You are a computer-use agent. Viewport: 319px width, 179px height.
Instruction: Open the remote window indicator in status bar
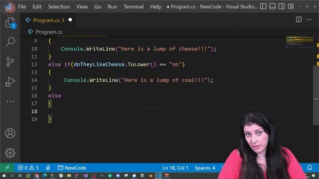(7, 168)
